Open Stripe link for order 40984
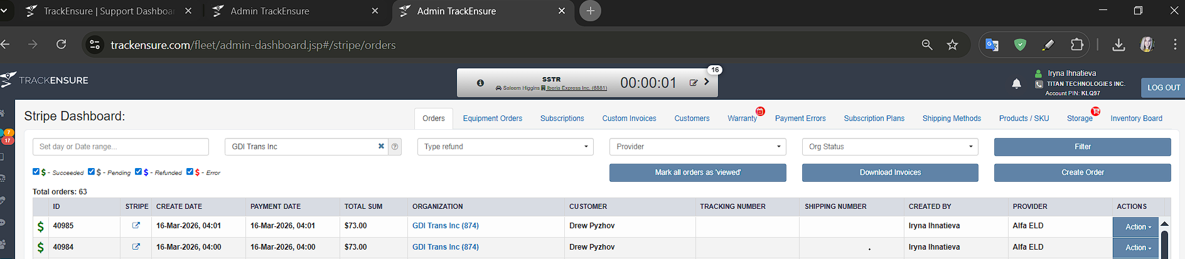 click(x=136, y=247)
